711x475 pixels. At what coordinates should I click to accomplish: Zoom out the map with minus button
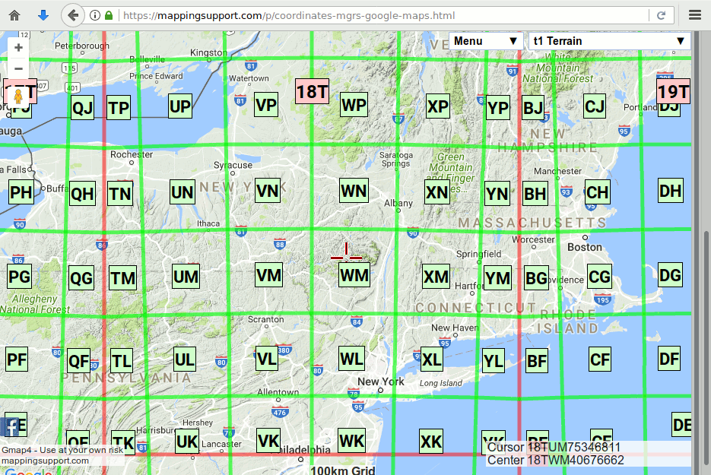[18, 69]
